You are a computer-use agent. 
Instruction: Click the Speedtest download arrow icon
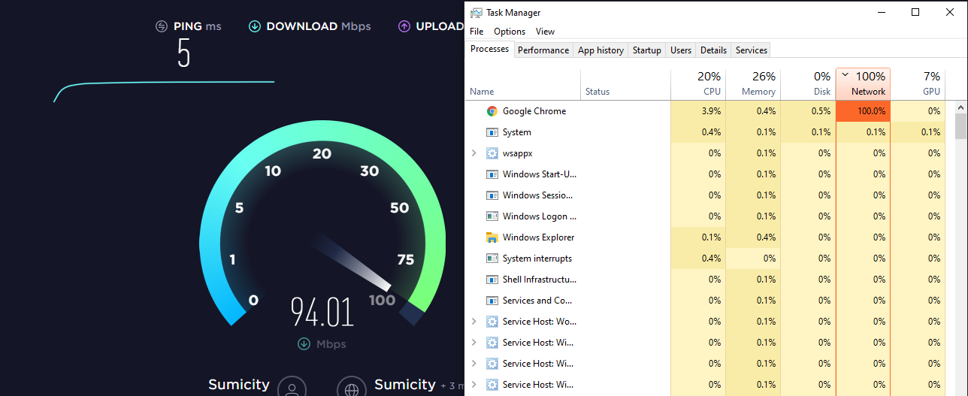coord(255,26)
